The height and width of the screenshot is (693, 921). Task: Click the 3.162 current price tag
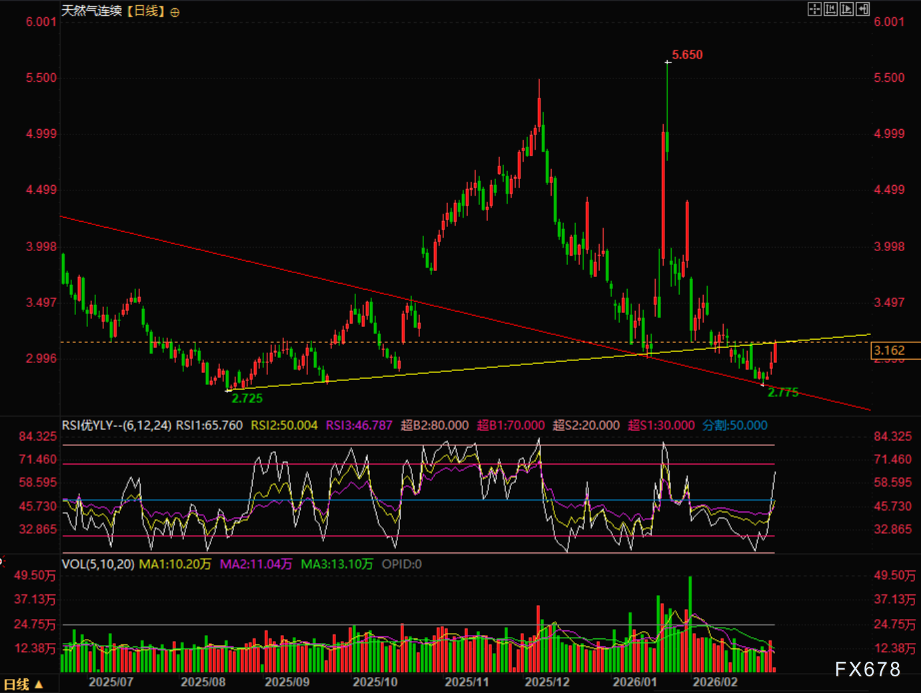[x=890, y=350]
